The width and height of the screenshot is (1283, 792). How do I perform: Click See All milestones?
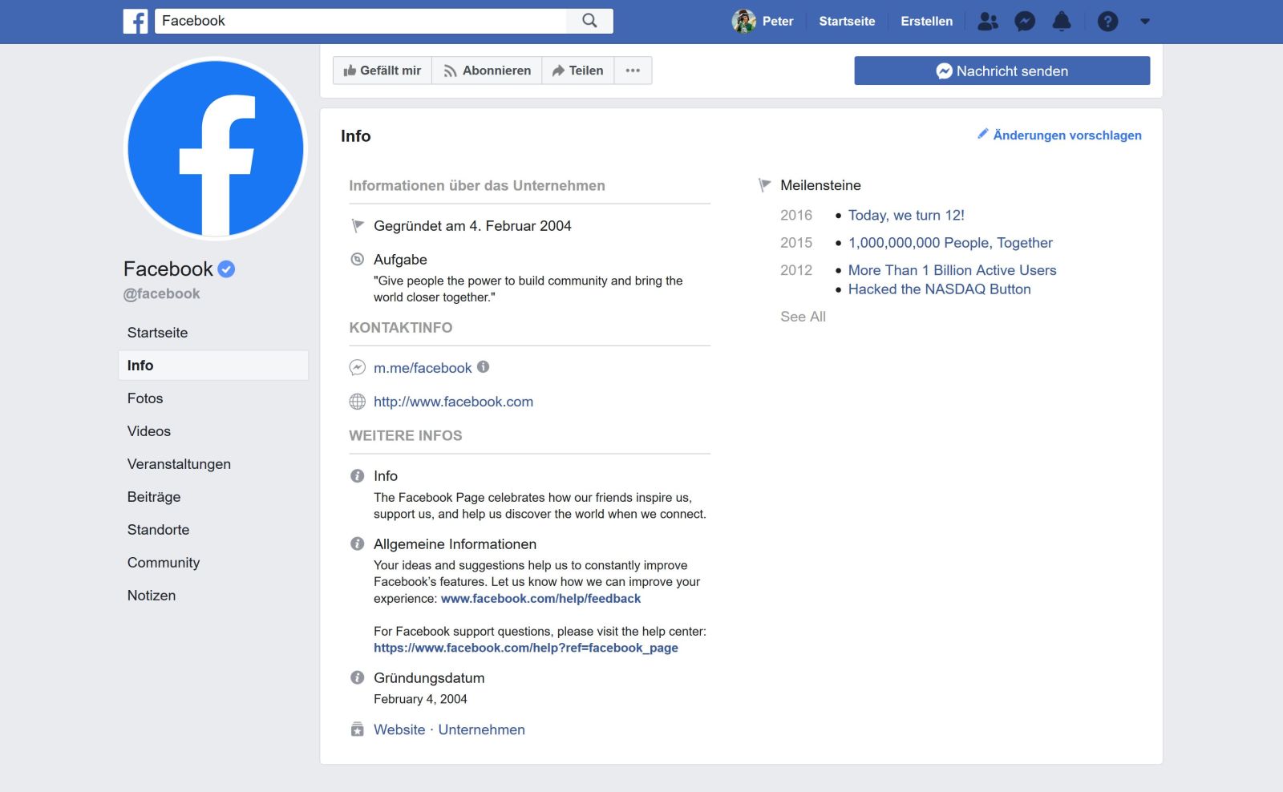coord(803,317)
